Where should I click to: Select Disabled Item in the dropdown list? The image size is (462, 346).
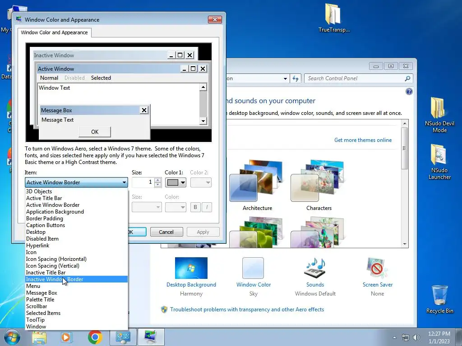76,239
